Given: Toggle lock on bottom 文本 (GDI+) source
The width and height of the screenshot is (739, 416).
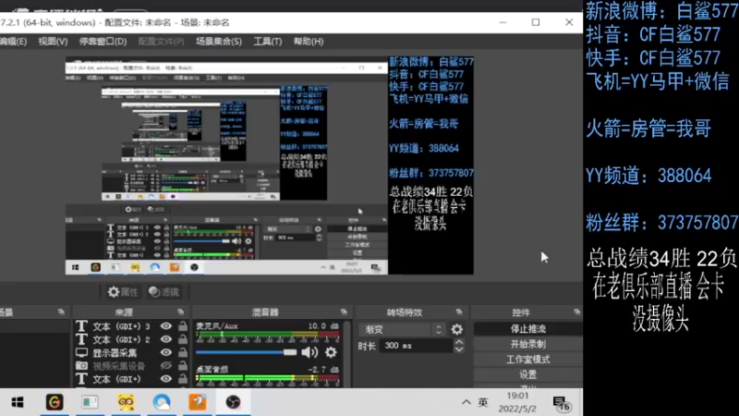Looking at the screenshot, I should tap(182, 379).
